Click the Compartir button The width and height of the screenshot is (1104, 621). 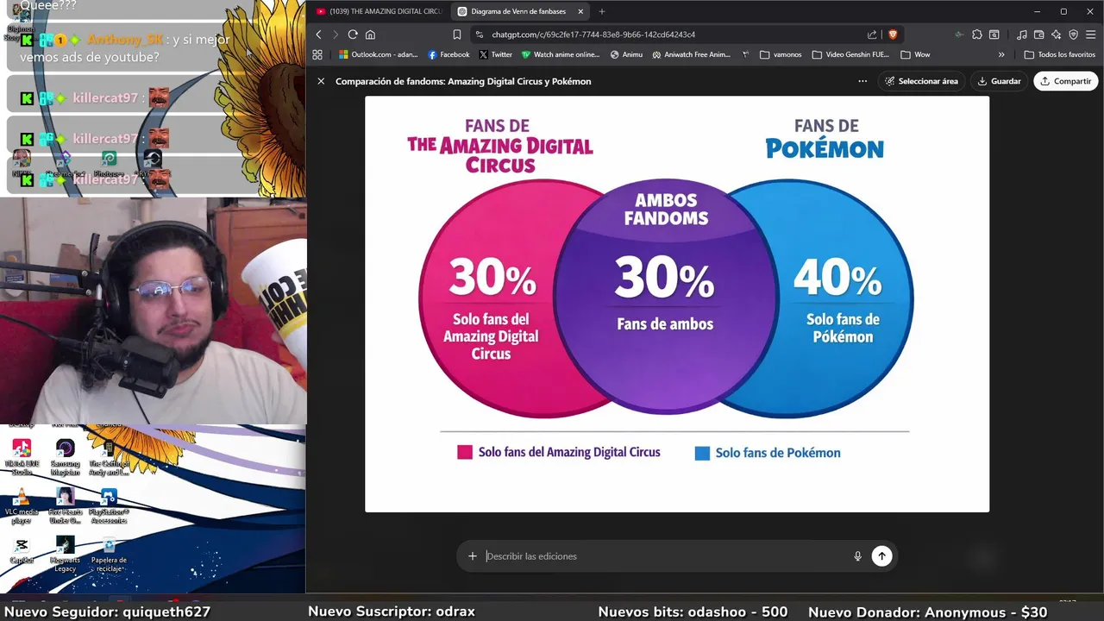pos(1065,81)
